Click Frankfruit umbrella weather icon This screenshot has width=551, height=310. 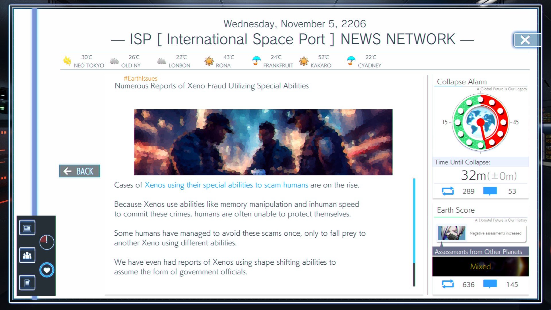pyautogui.click(x=256, y=61)
